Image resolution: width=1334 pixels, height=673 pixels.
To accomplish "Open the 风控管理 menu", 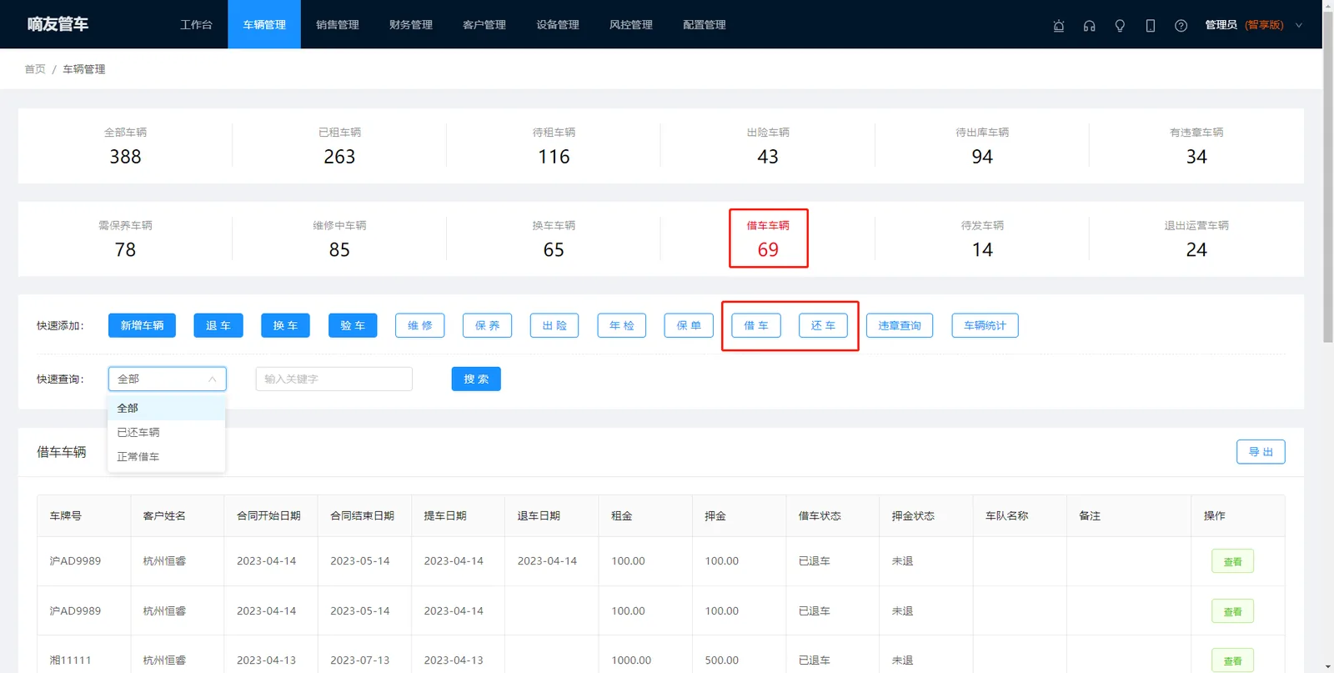I will (x=631, y=25).
